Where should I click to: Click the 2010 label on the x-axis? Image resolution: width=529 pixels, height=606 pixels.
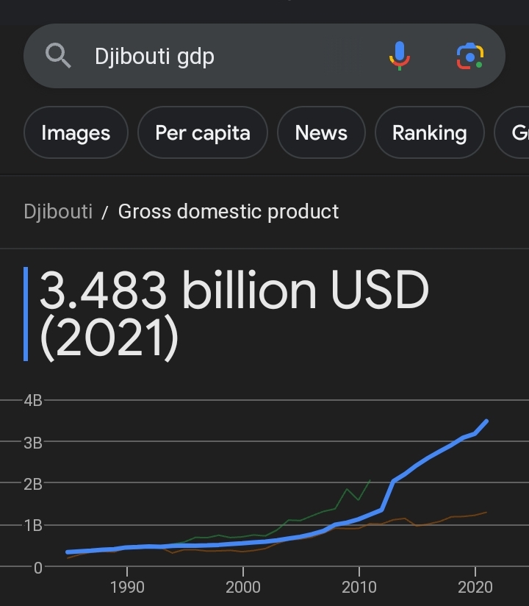(x=359, y=587)
